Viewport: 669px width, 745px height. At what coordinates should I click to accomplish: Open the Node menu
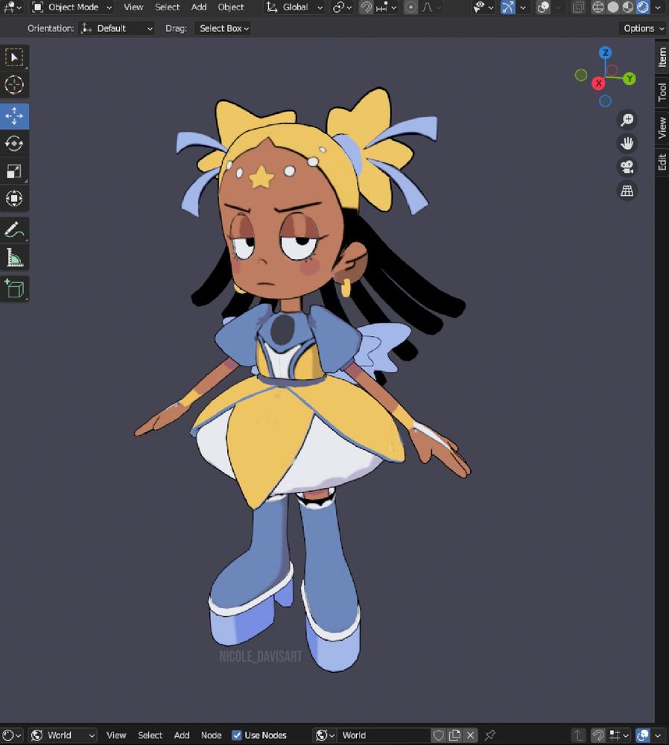211,735
